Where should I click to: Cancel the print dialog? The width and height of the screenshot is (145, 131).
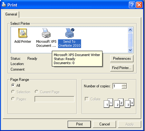point(104,124)
